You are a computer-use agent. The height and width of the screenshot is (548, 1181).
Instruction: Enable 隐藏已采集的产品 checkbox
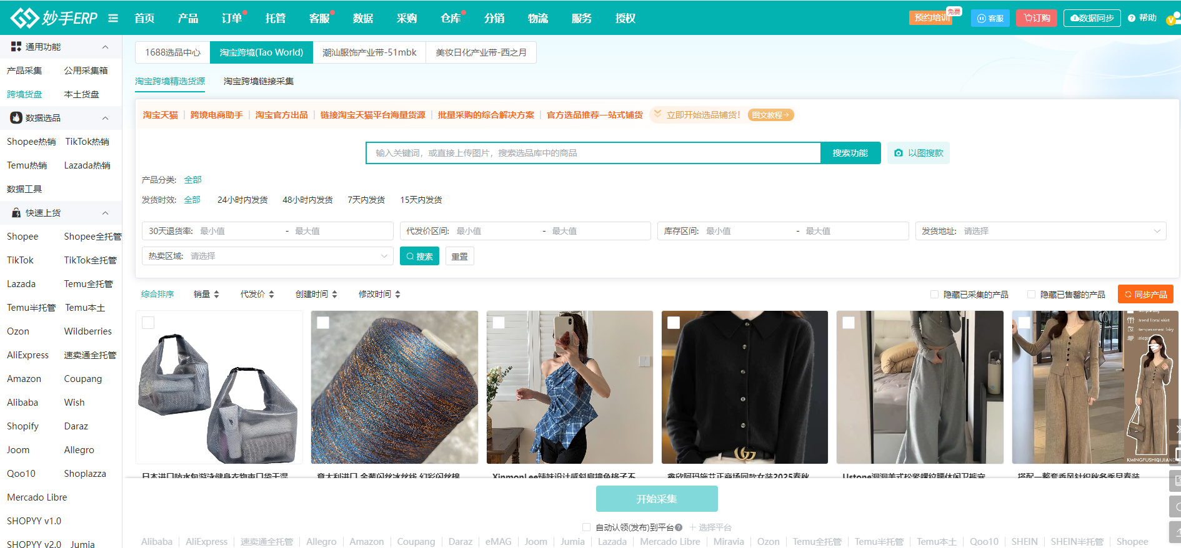934,294
